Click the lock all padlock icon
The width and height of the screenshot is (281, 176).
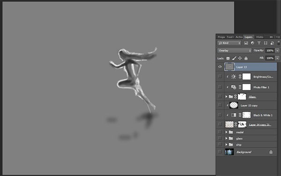pyautogui.click(x=246, y=58)
